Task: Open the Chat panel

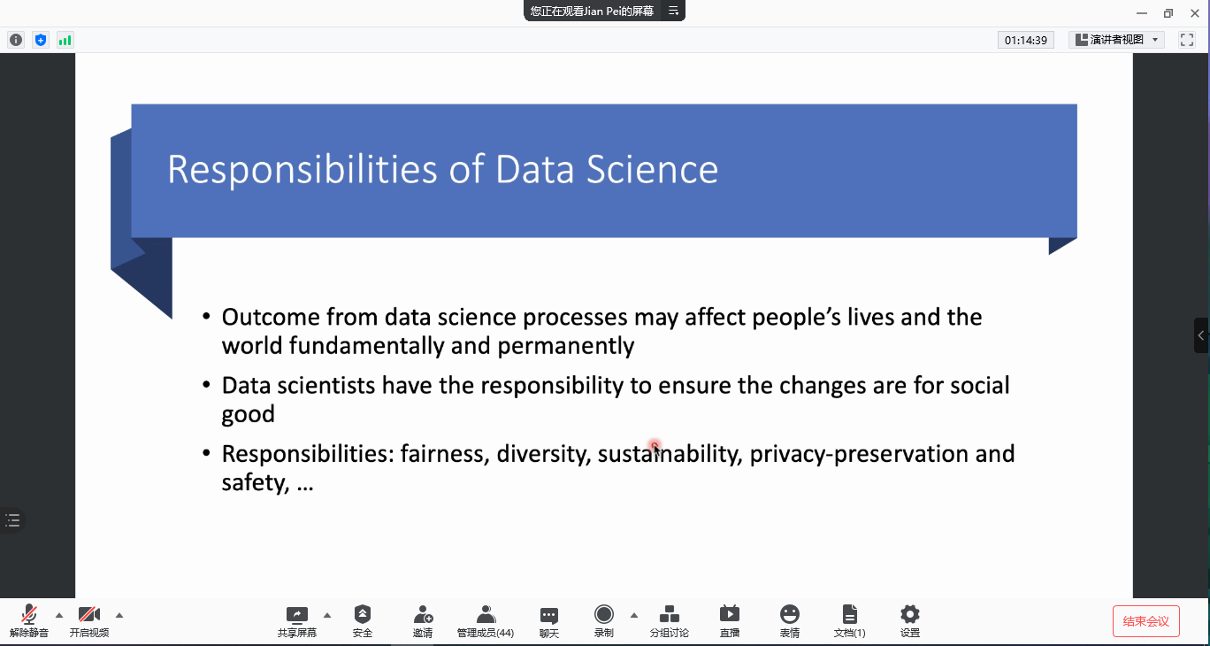Action: point(549,620)
